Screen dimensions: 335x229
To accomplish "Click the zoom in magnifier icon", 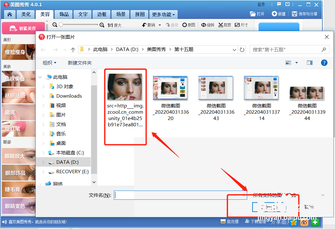I will [102, 25].
